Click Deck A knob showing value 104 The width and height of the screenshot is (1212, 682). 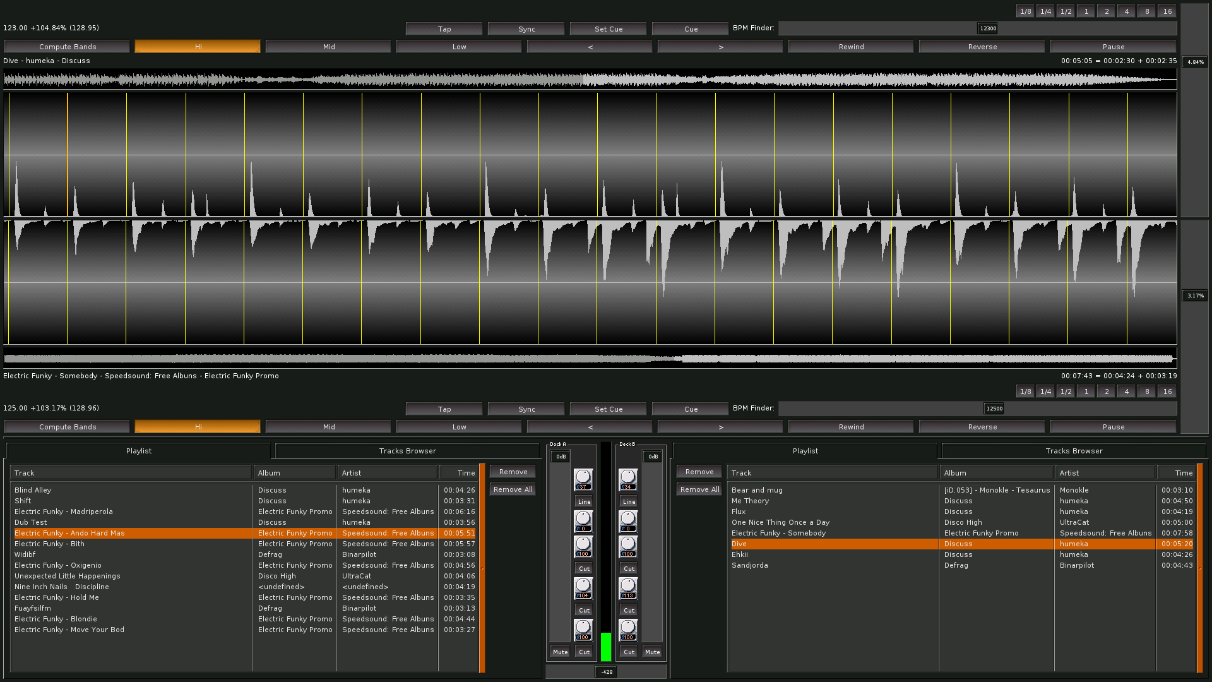point(583,587)
